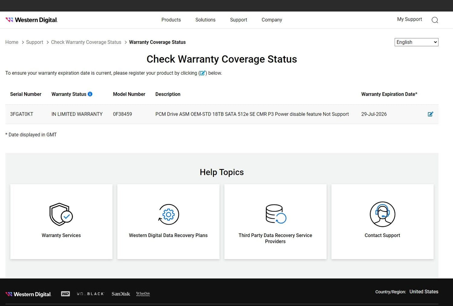Click the register icon in instruction text
The height and width of the screenshot is (306, 453).
tap(203, 73)
